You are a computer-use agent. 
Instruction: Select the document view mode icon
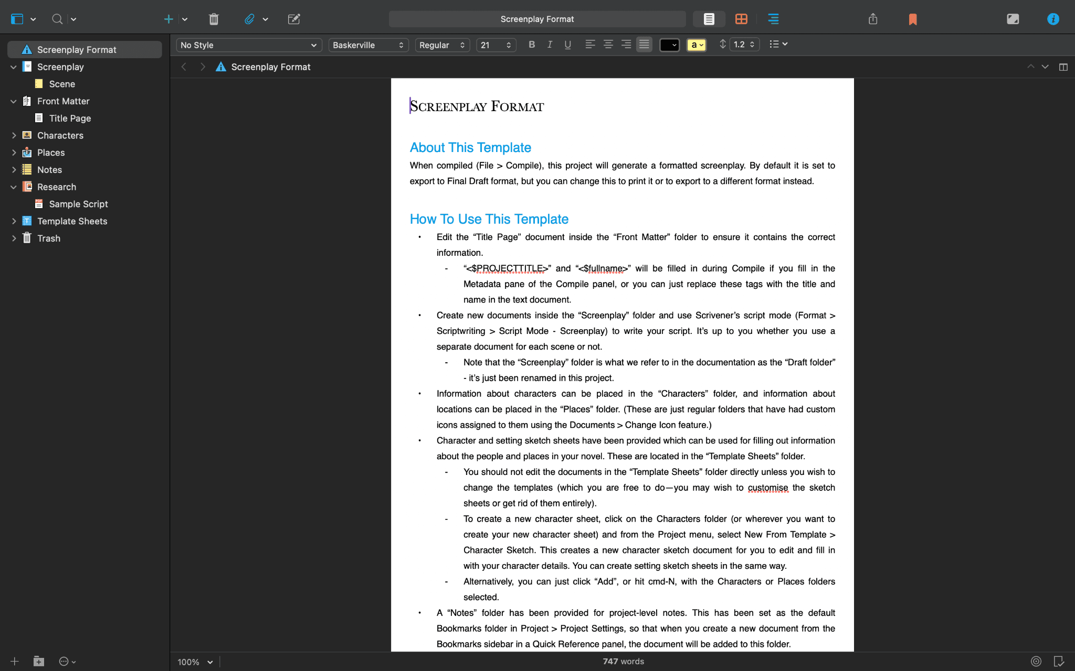point(709,19)
